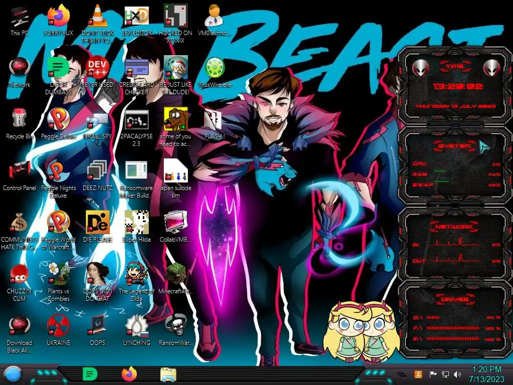Click the C:\ drive usage bar
The height and width of the screenshot is (385, 513).
coord(433,317)
